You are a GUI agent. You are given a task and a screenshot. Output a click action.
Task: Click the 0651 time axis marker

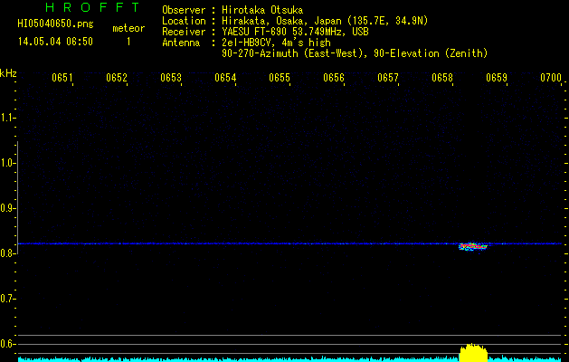[62, 78]
